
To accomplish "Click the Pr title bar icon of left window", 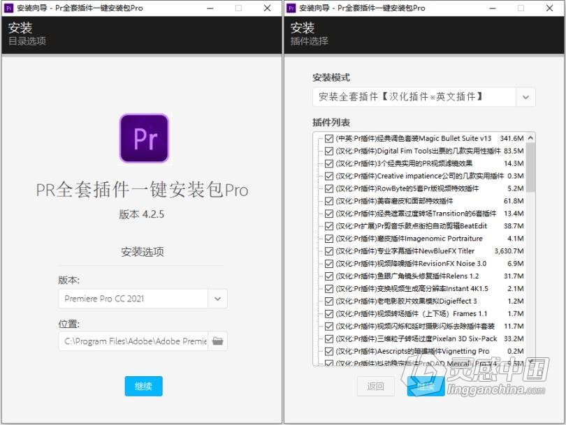I will tap(8, 8).
